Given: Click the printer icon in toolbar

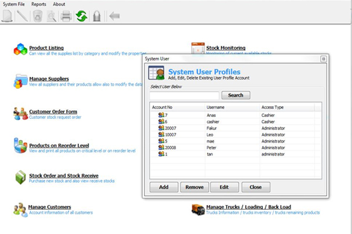Looking at the screenshot, I should (x=66, y=16).
